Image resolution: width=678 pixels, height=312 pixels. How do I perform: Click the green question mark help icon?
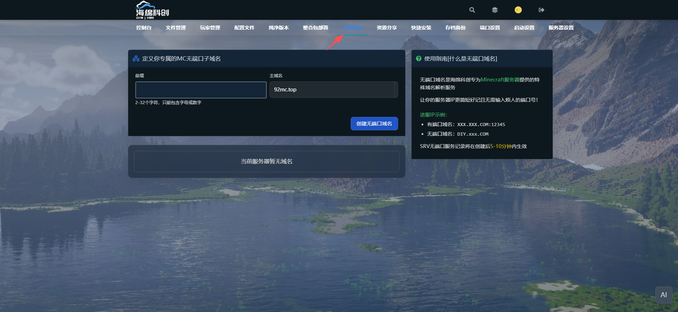point(419,59)
